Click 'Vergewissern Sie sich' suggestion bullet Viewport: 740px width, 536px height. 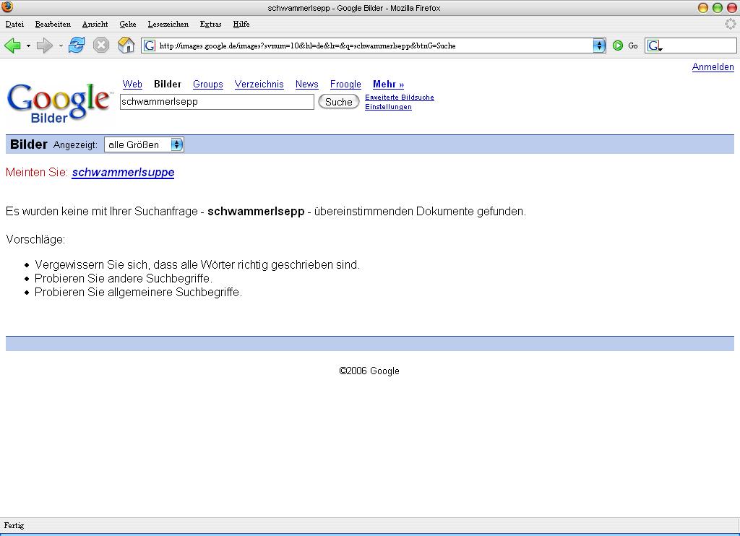pos(197,264)
